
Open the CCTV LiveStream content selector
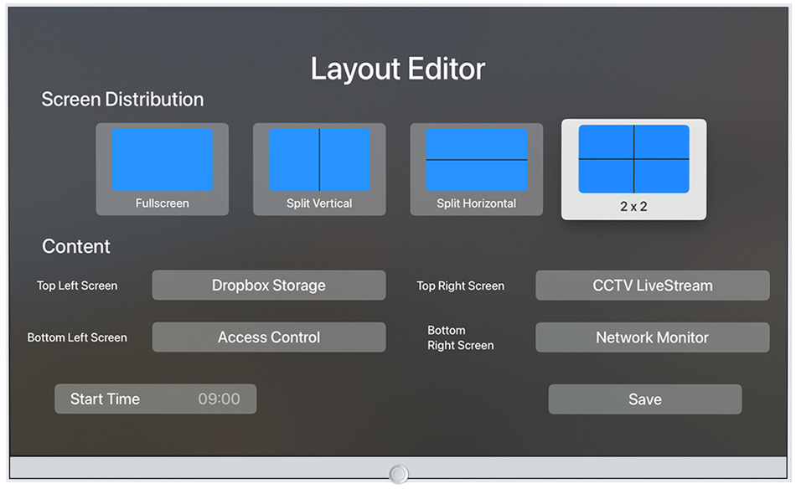click(x=653, y=286)
